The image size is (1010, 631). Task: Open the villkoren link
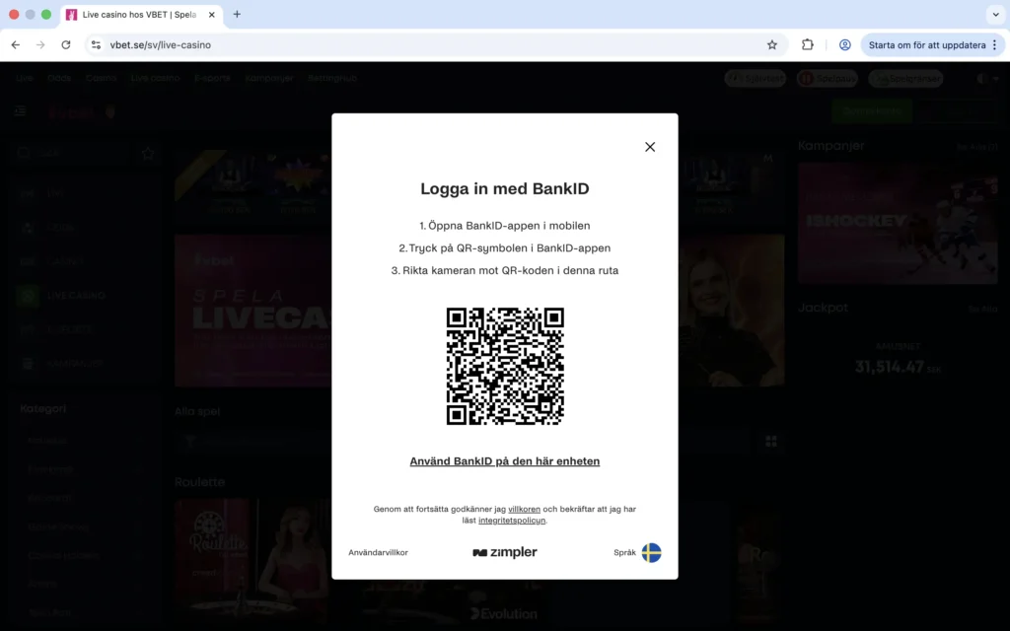(x=524, y=510)
